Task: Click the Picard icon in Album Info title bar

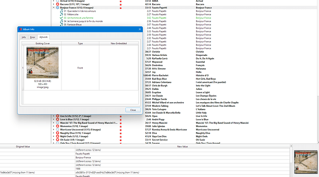Action: click(20, 29)
